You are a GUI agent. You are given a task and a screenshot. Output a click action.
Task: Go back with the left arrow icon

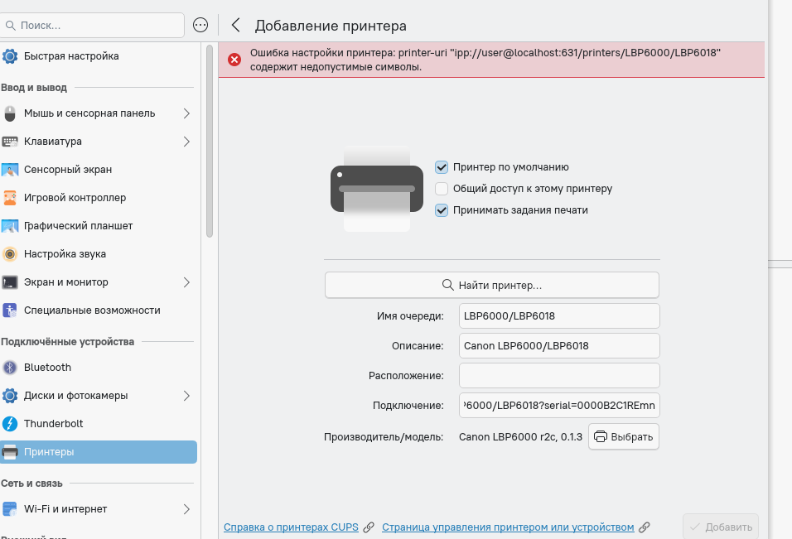(236, 25)
